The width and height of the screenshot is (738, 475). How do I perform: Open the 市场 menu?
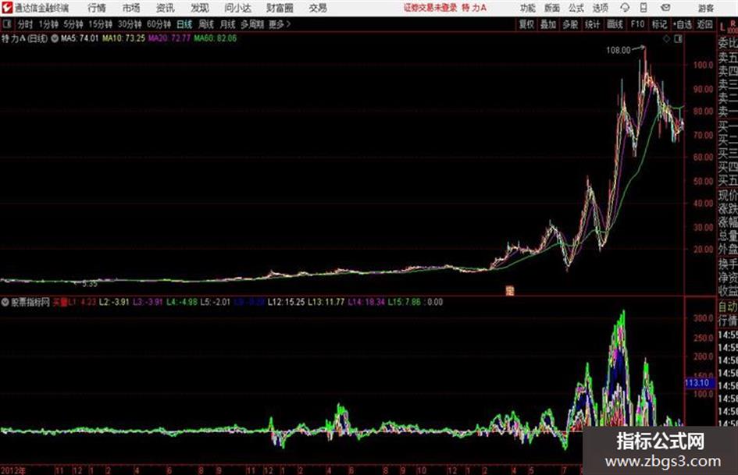point(131,8)
